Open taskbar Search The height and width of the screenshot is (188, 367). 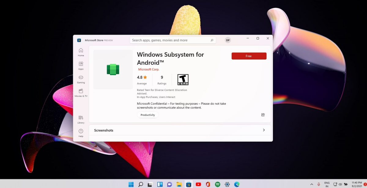141,184
